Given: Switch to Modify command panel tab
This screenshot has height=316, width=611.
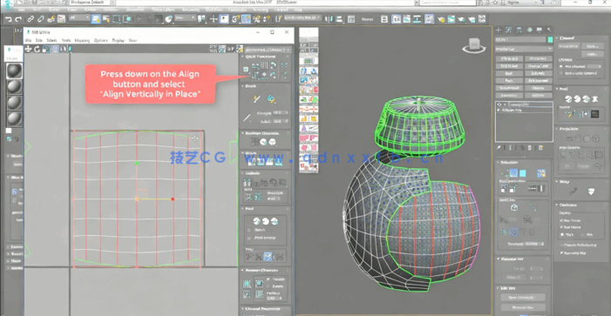Looking at the screenshot, I should 508,30.
